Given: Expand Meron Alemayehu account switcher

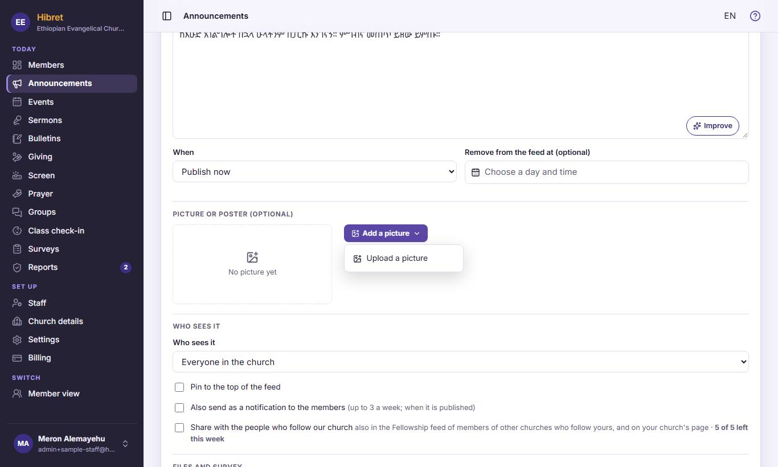Looking at the screenshot, I should pos(72,444).
